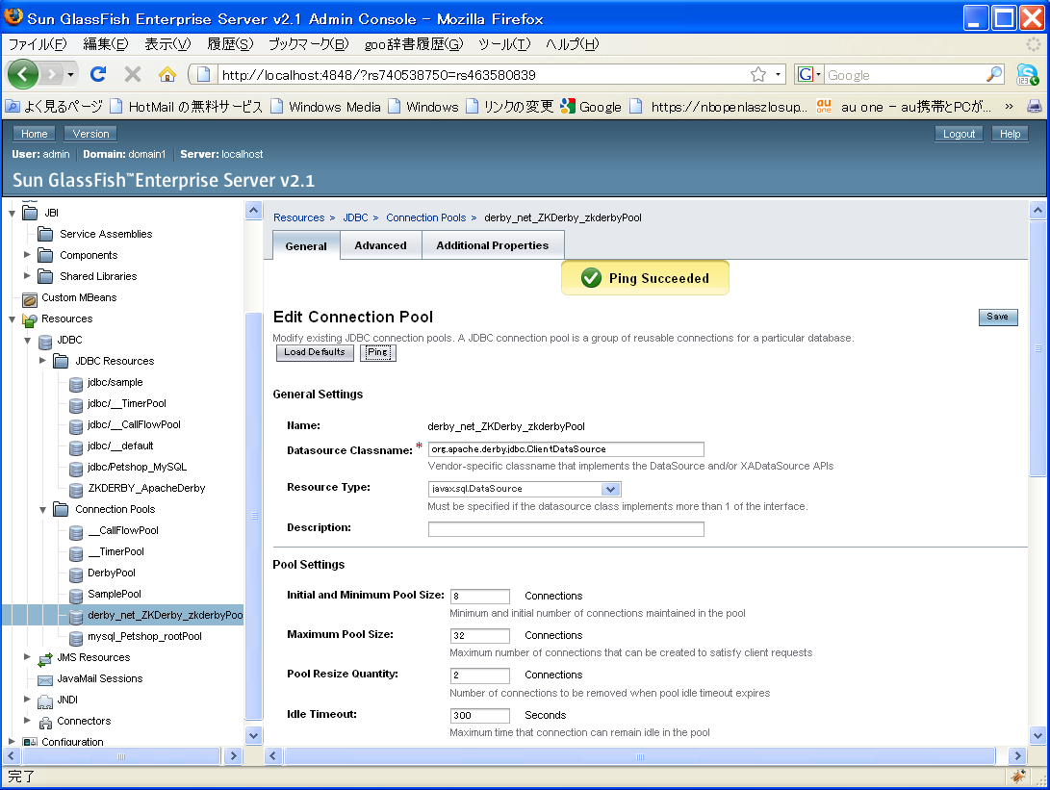
Task: Collapse the Connection Pools node arrow
Action: (x=43, y=509)
